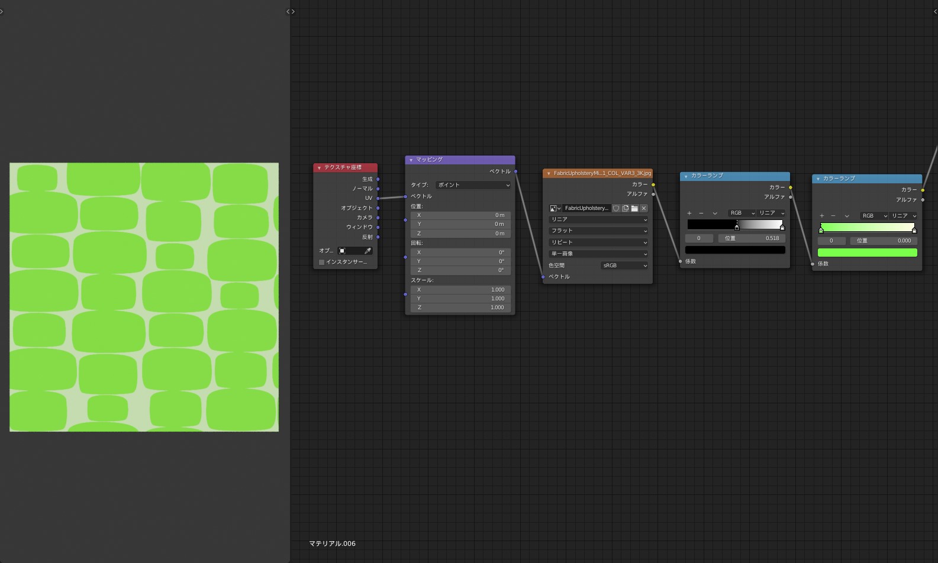Screen dimensions: 938x563
Task: Click eyedropper in テクスチャ座標 node
Action: (x=368, y=251)
